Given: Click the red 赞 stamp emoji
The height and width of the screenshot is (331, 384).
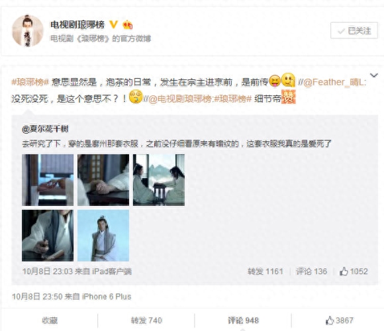Looking at the screenshot, I should point(289,97).
